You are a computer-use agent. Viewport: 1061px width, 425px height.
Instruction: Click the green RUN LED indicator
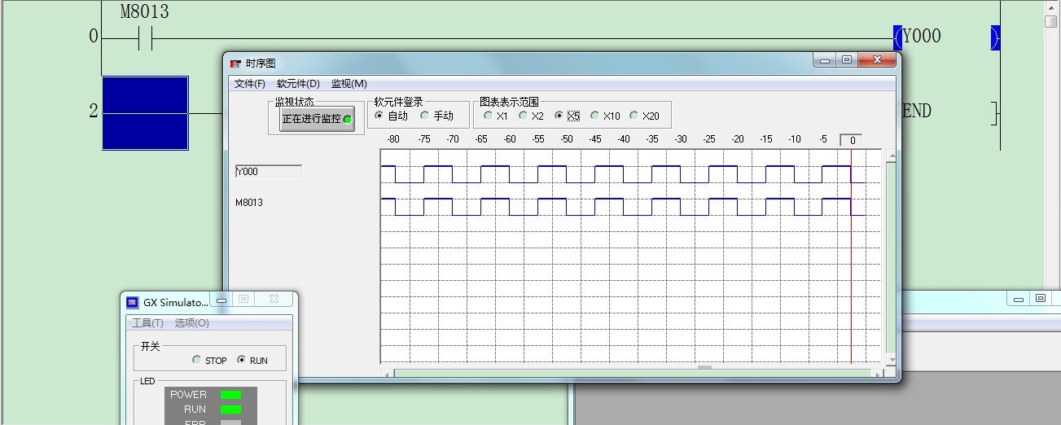tap(231, 410)
